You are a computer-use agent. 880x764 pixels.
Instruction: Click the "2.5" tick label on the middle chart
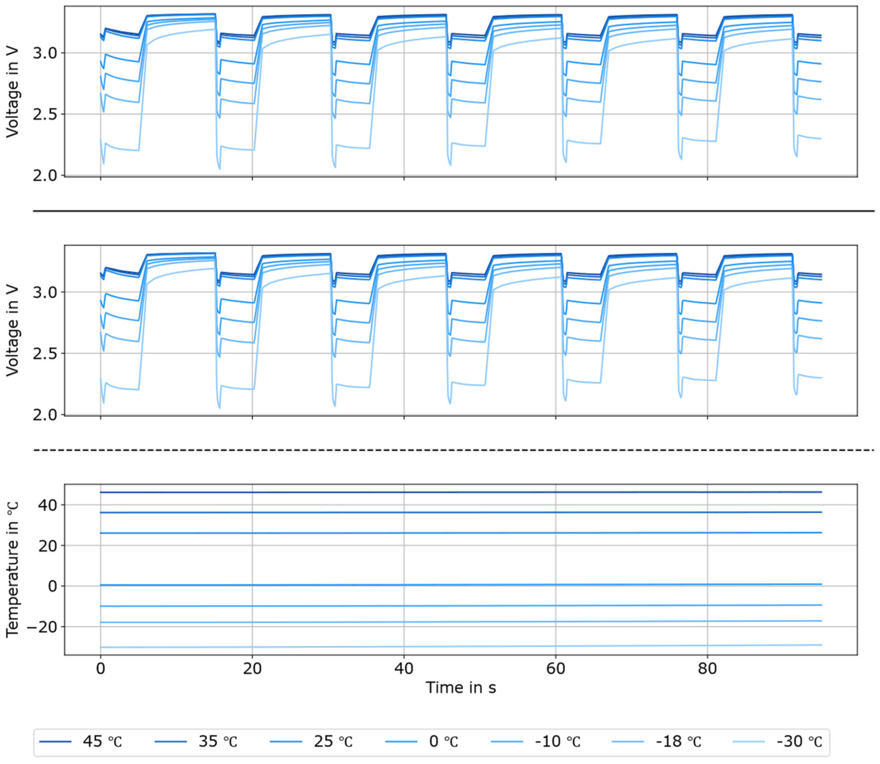point(45,353)
